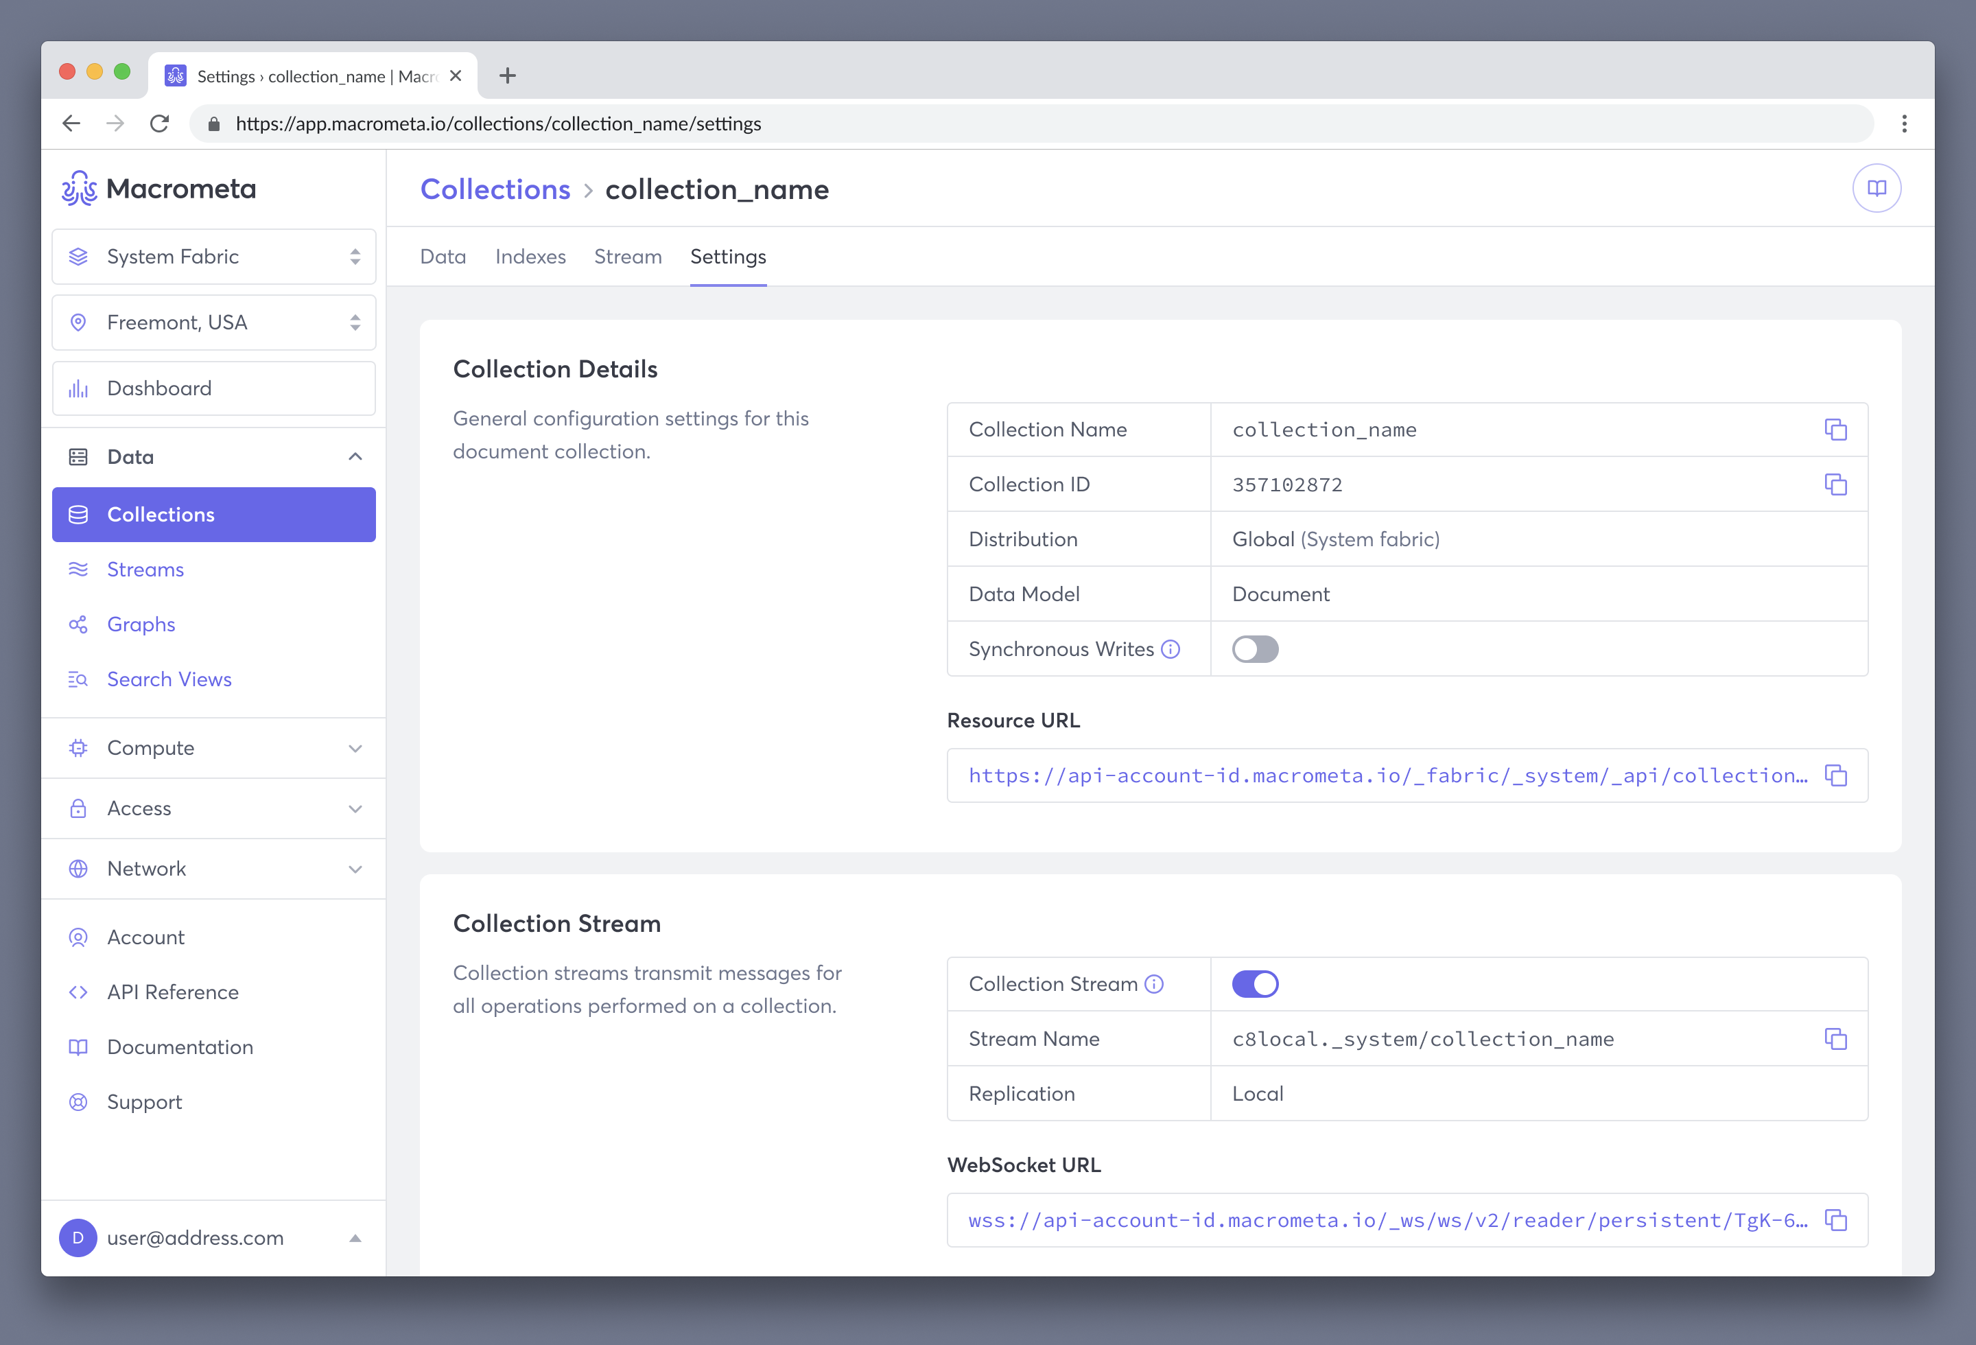Viewport: 1976px width, 1345px height.
Task: Click the browser forward arrow
Action: pos(115,124)
